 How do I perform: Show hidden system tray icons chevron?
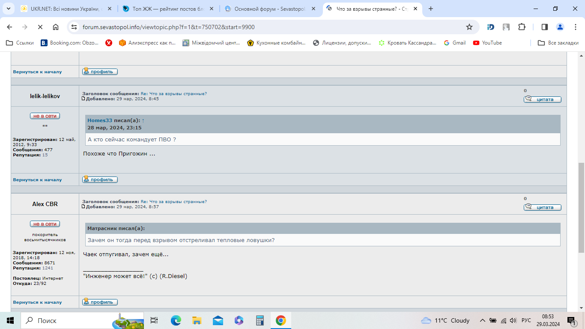483,320
